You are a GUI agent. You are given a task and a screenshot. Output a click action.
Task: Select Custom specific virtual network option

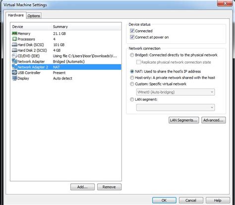[x=132, y=84]
